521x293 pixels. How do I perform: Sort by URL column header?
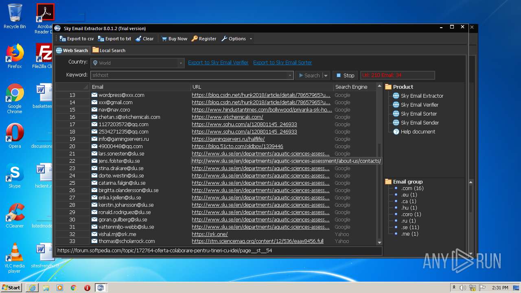point(262,87)
